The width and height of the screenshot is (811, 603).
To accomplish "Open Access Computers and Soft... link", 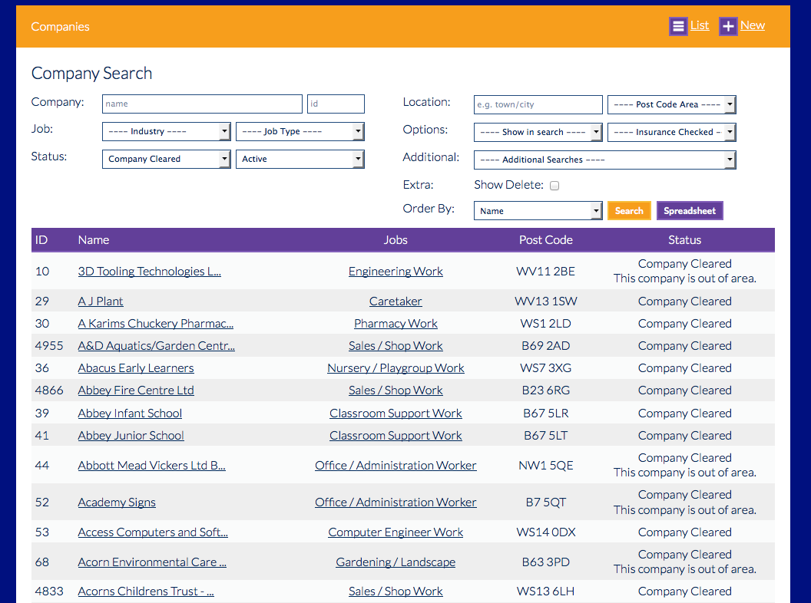I will click(153, 532).
